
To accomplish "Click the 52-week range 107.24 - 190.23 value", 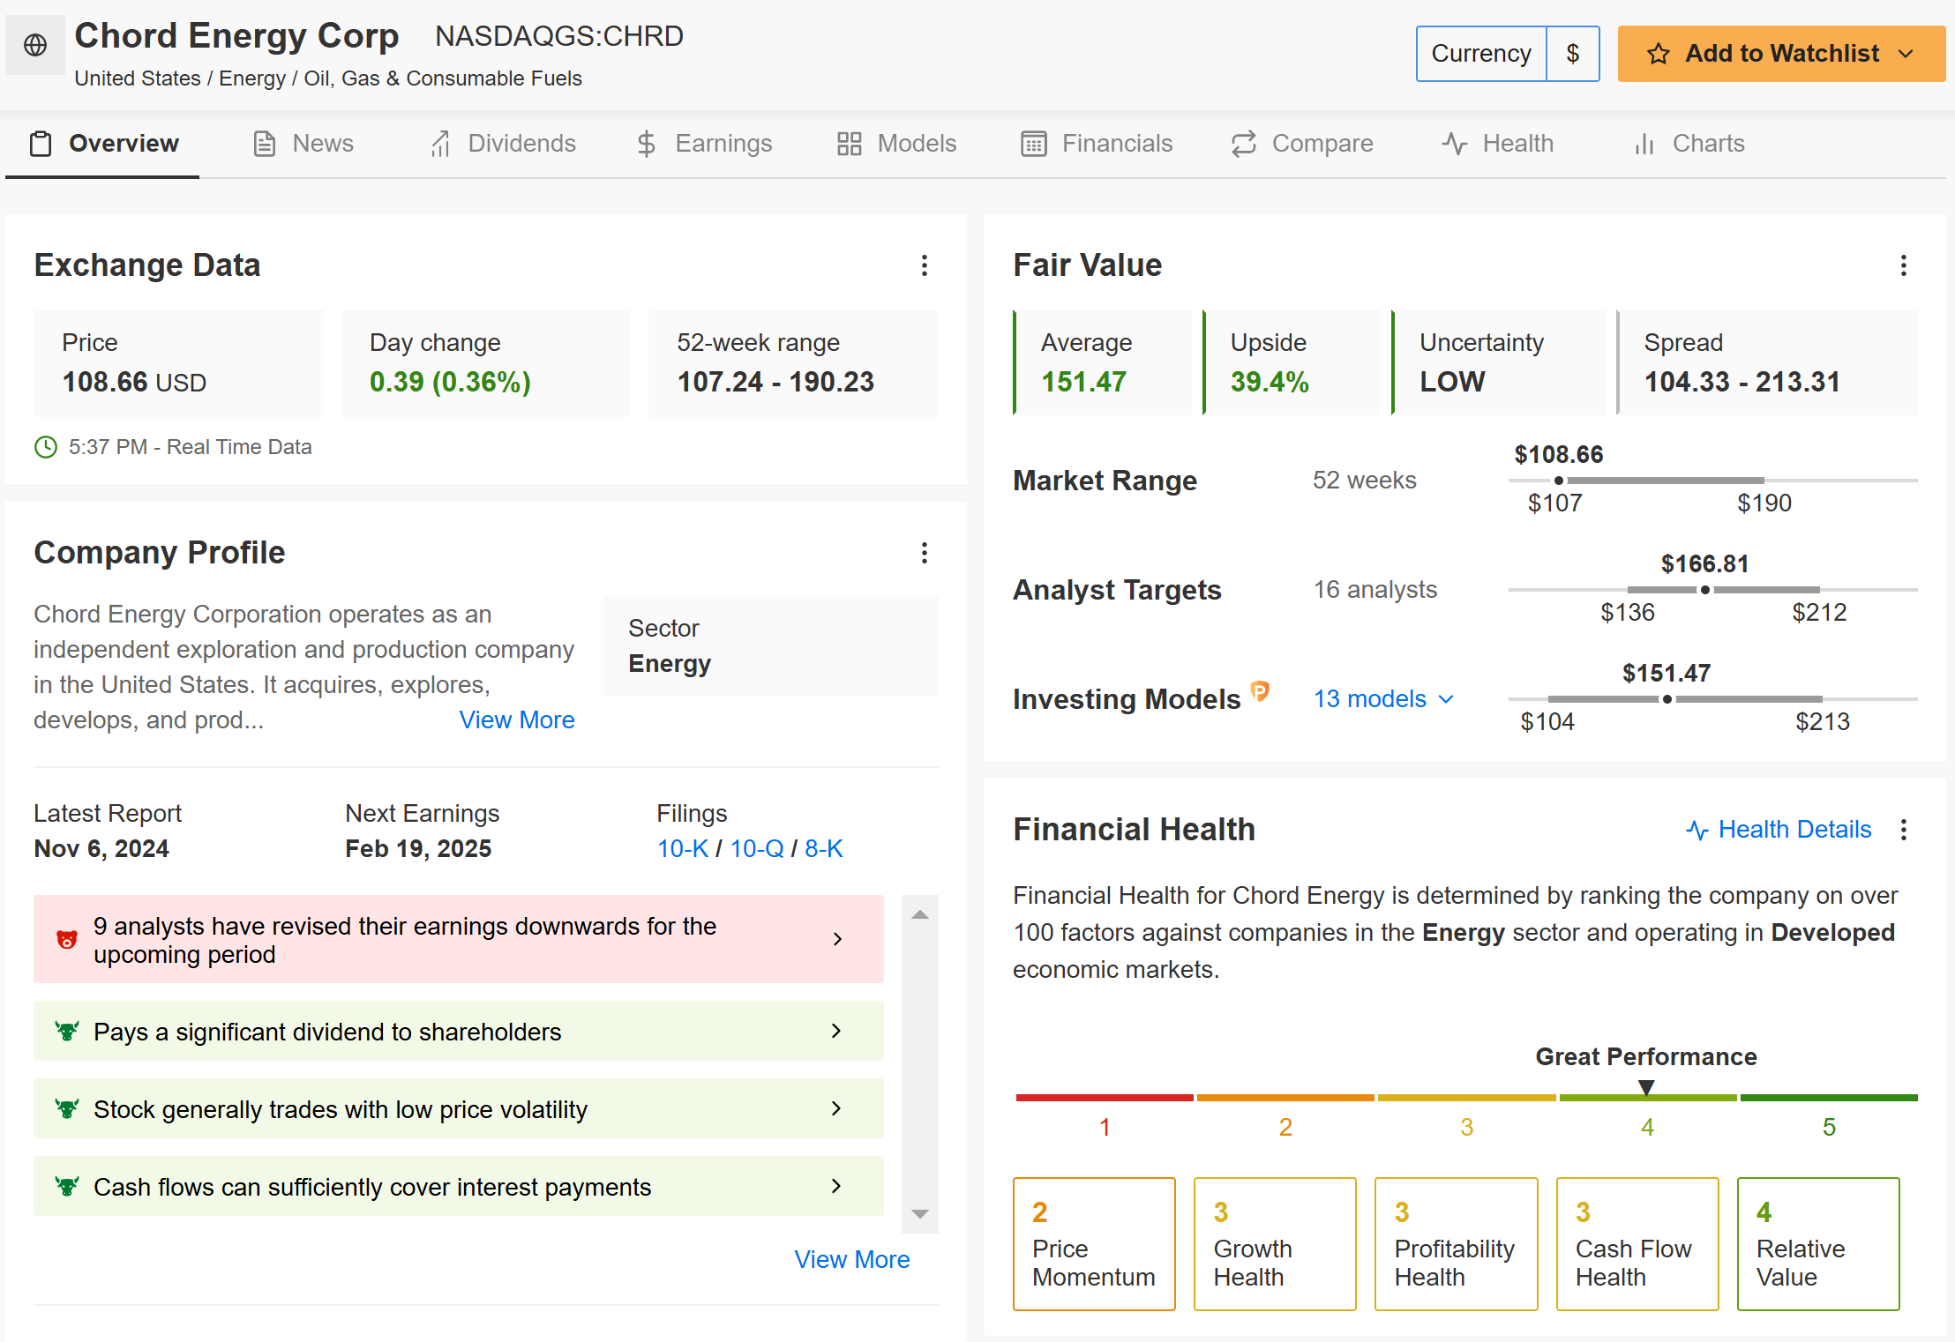I will point(775,382).
